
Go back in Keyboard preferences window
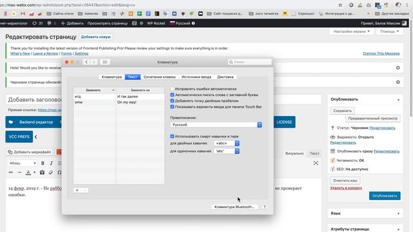(86, 62)
